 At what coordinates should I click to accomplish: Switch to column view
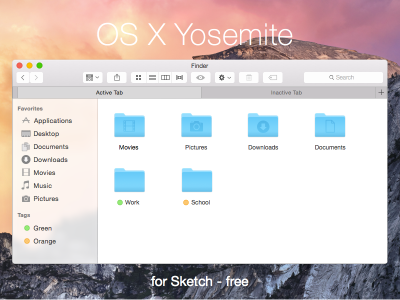pos(165,77)
